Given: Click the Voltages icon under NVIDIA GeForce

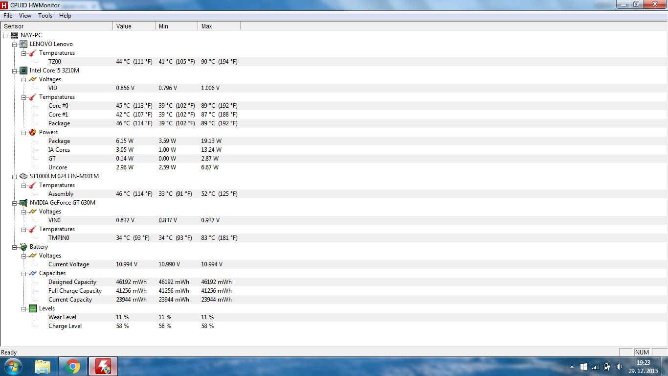Looking at the screenshot, I should click(x=33, y=211).
